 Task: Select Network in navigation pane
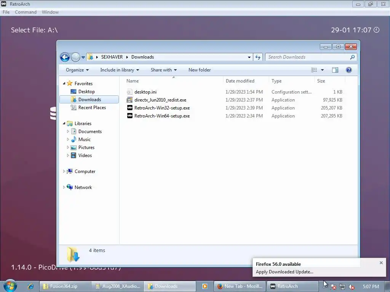pyautogui.click(x=83, y=187)
